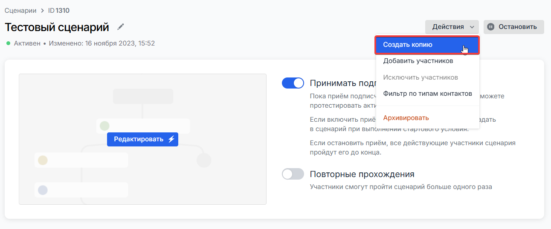Screen dimensions: 551x229
Task: Click the pause icon in Остановить
Action: pos(491,27)
